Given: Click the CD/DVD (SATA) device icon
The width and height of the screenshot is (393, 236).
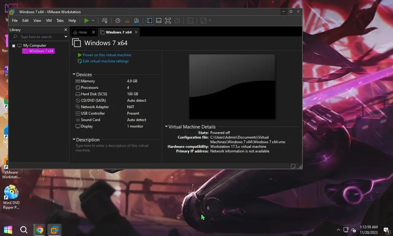Looking at the screenshot, I should pyautogui.click(x=78, y=100).
